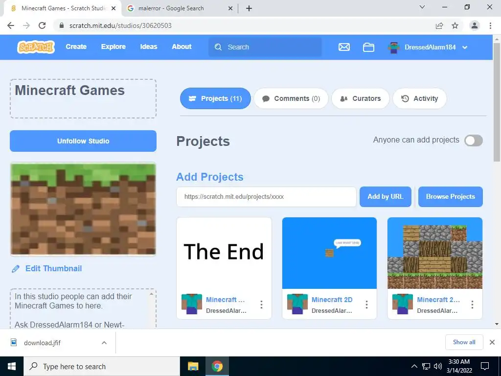Screen dimensions: 501x376
Task: Click the Scratch logo
Action: tap(36, 47)
